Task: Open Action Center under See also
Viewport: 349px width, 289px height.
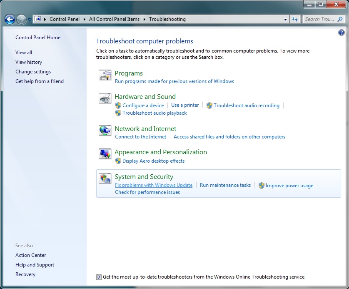Action: tap(31, 255)
